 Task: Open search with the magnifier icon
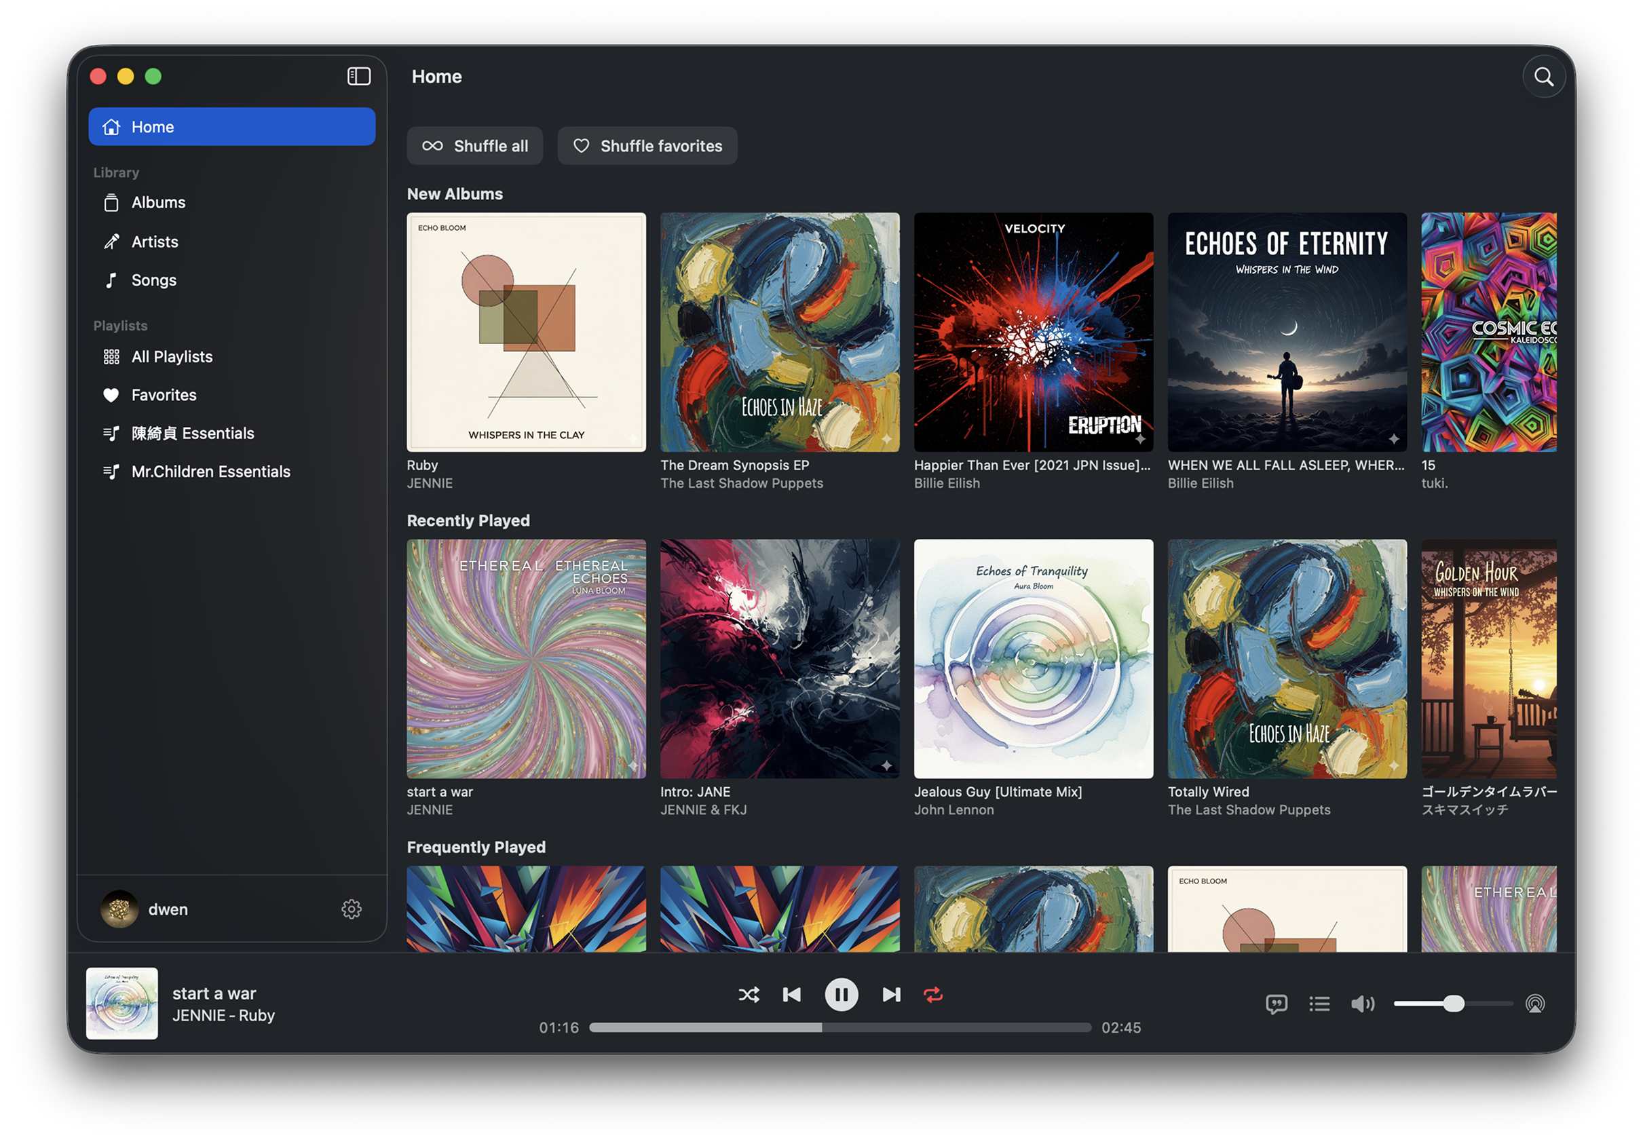pyautogui.click(x=1543, y=77)
